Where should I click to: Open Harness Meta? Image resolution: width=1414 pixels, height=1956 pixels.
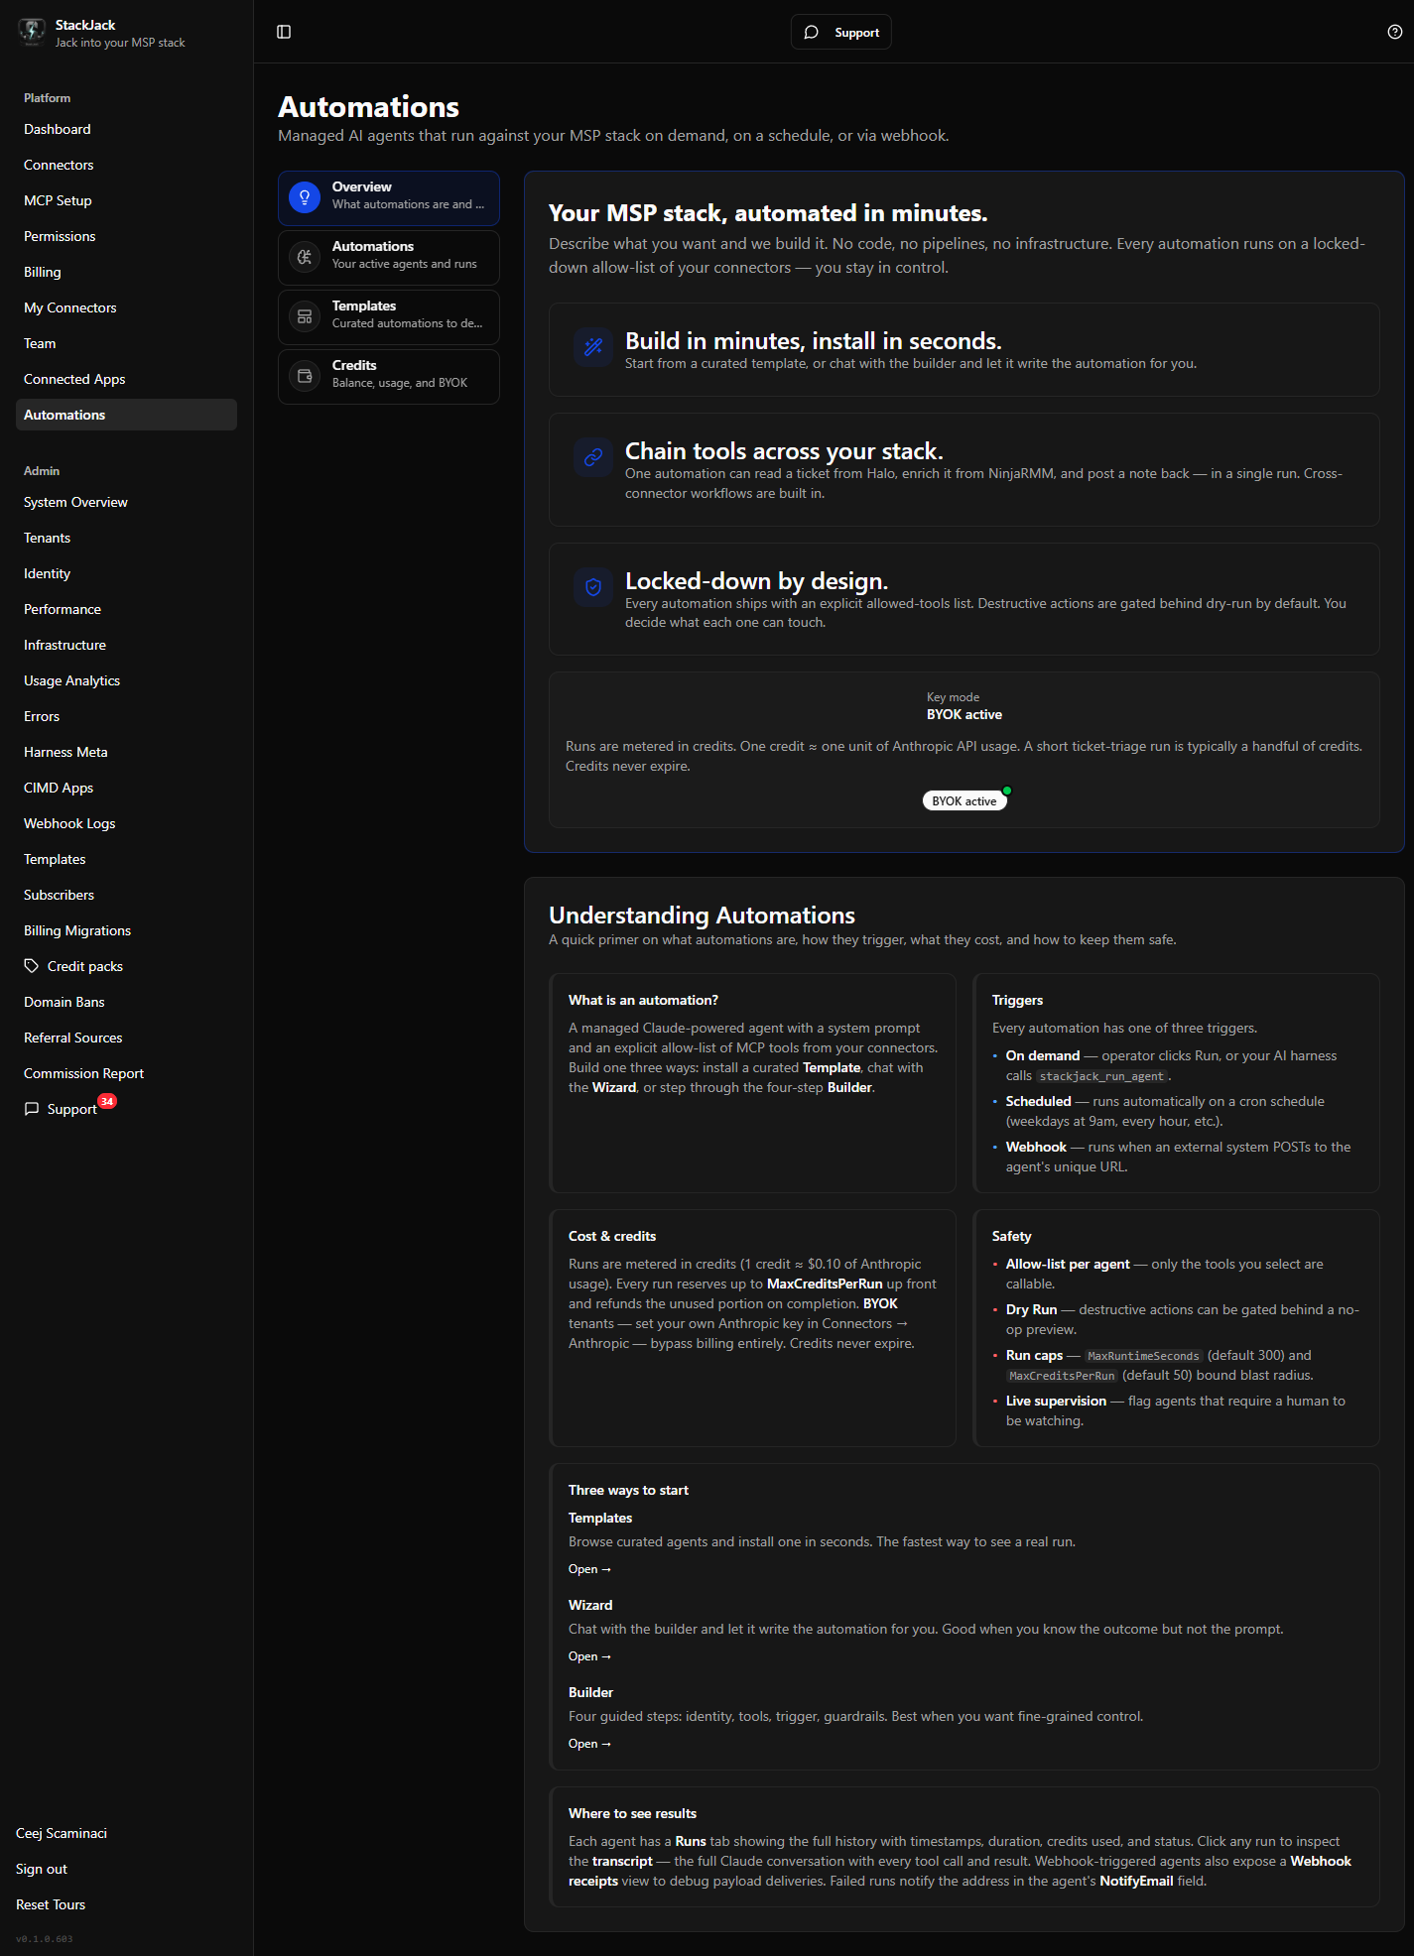[x=126, y=752]
